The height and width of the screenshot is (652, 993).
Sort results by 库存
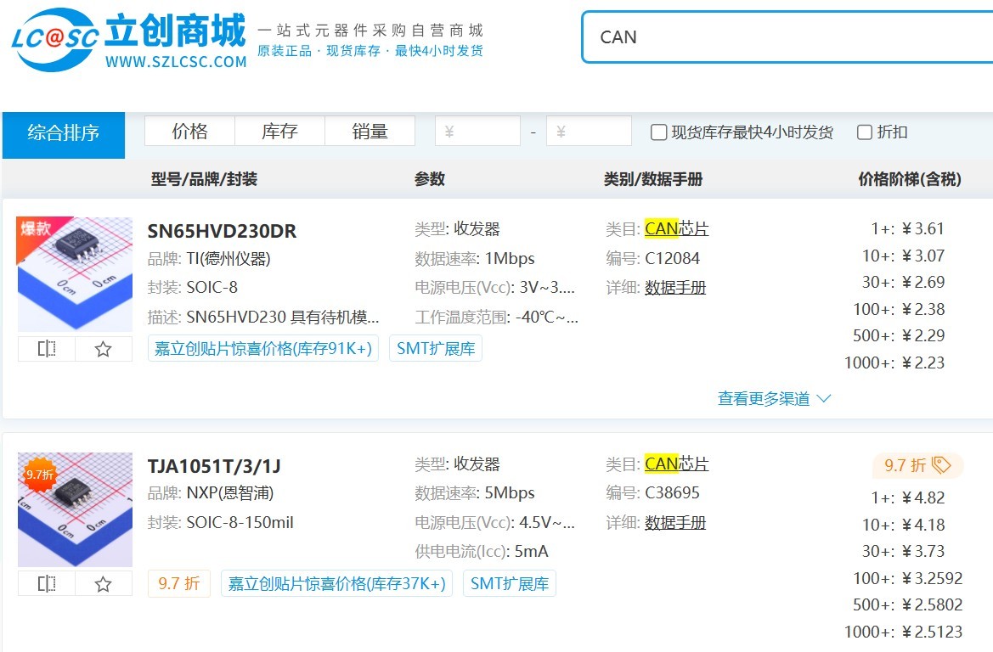tap(280, 131)
